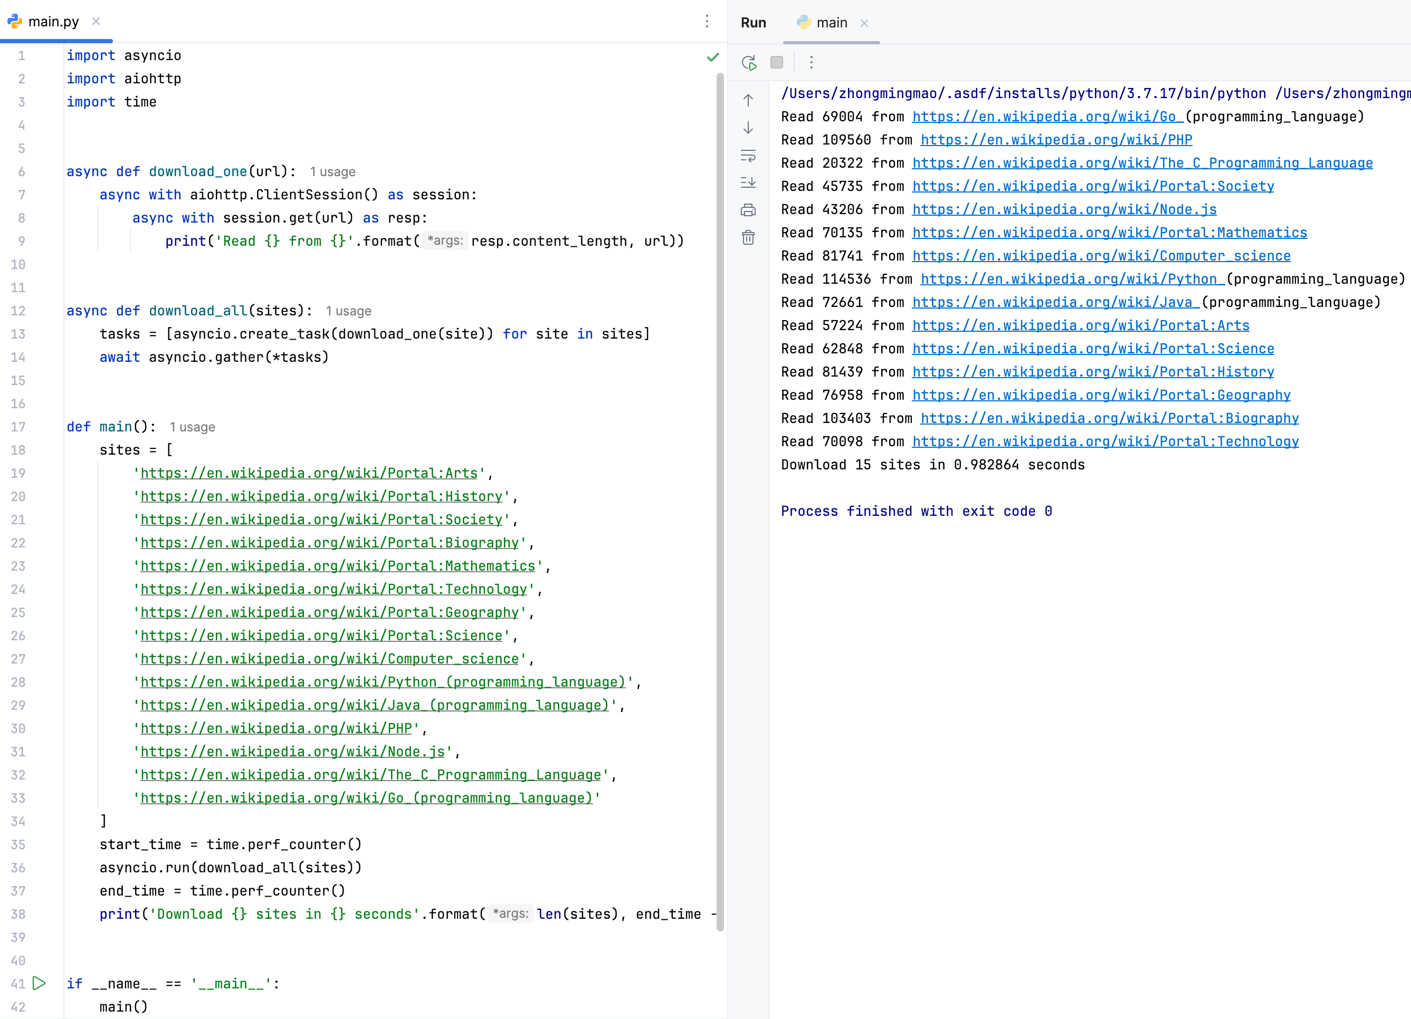The image size is (1411, 1019).
Task: Toggle scroll to end of output
Action: click(x=748, y=183)
